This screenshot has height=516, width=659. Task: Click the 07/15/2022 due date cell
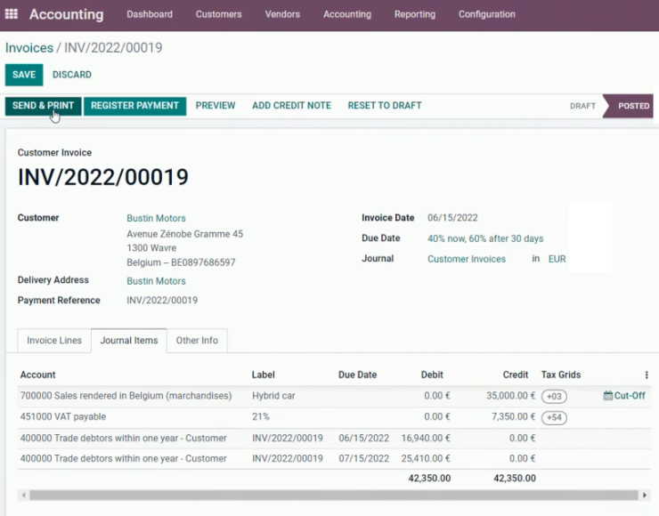[x=364, y=458]
